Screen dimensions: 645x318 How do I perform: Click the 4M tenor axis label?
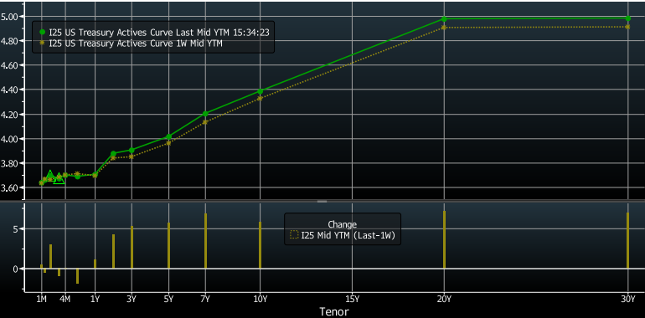coord(64,299)
